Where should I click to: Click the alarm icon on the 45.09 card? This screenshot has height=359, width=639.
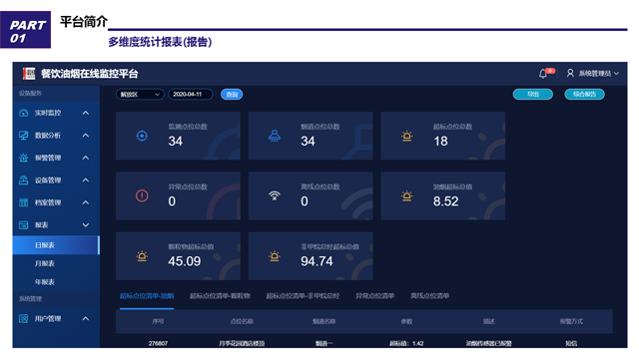[142, 256]
